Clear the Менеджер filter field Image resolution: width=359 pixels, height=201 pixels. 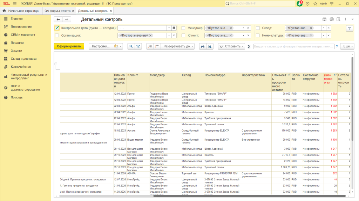click(248, 28)
